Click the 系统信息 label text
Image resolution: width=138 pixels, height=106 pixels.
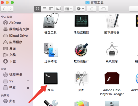pyautogui.click(x=112, y=61)
